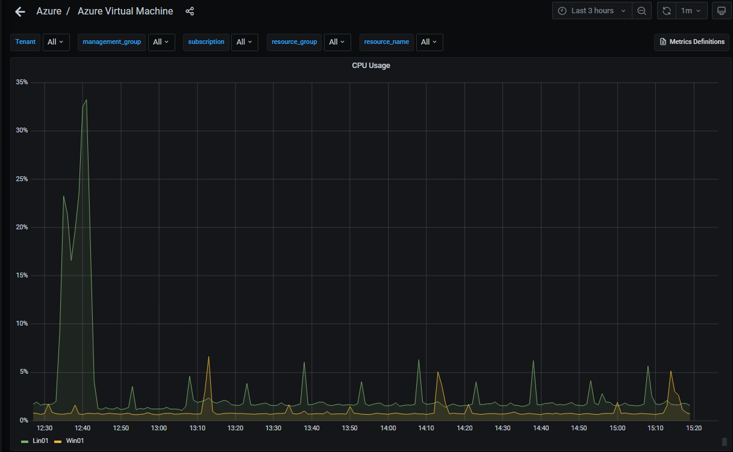The image size is (733, 452).
Task: Click the clock icon in time picker
Action: pos(561,10)
